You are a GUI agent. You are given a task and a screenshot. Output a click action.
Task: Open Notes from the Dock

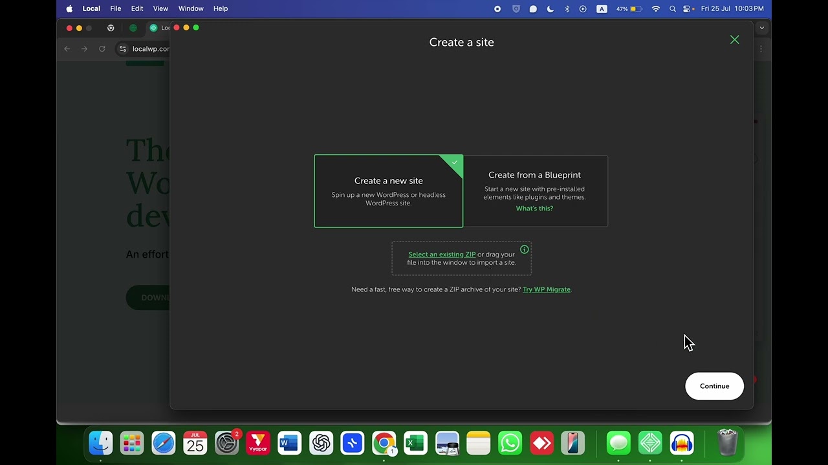click(479, 443)
